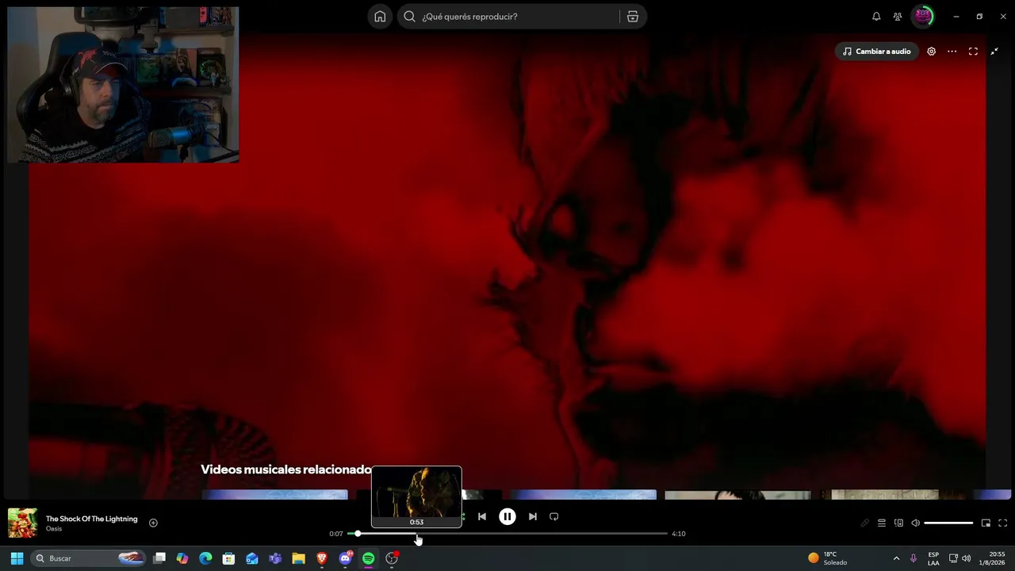Collapse the video view with inward arrows icon
This screenshot has height=571, width=1015.
coord(994,52)
